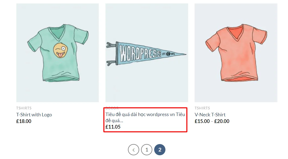288x159 pixels.
Task: Click the £15.00 minimum price
Action: tap(202, 121)
